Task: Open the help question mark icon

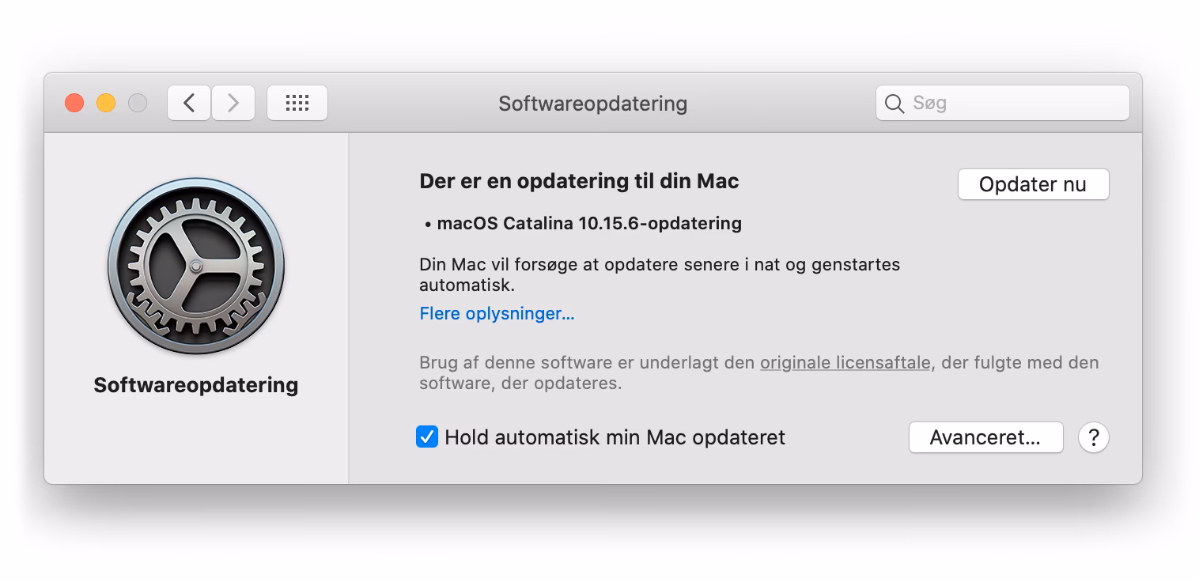Action: (x=1094, y=437)
